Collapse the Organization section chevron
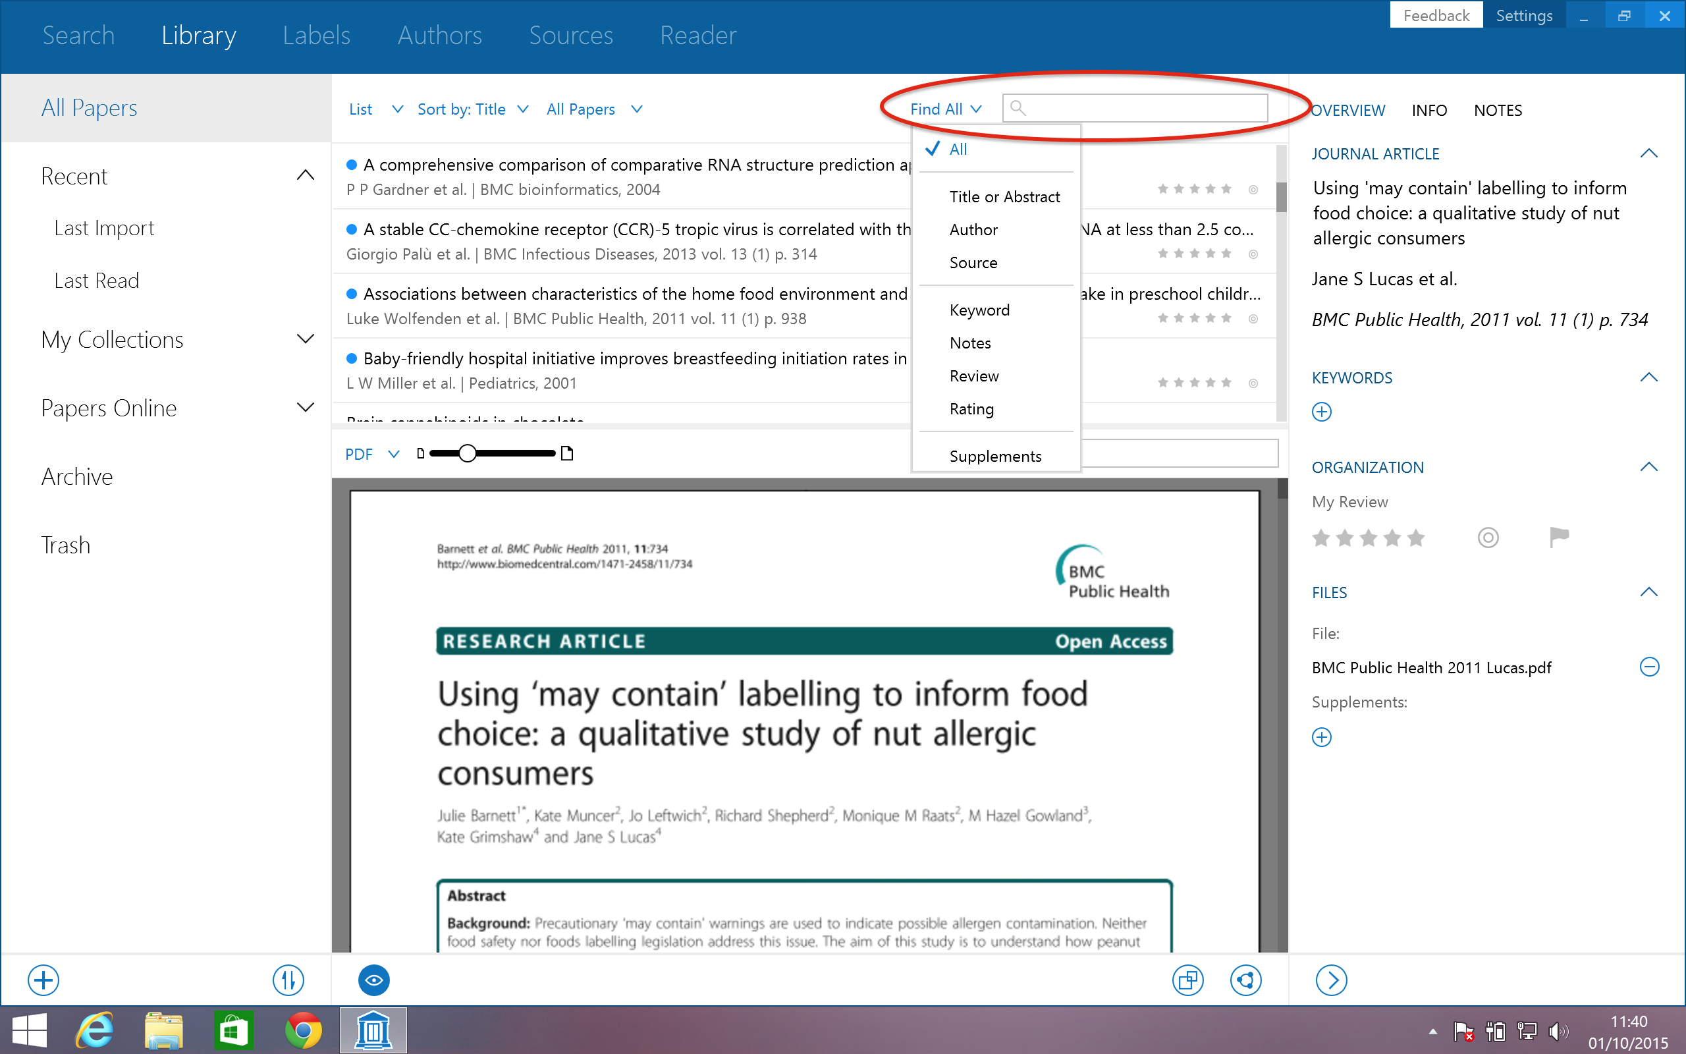 click(x=1648, y=466)
